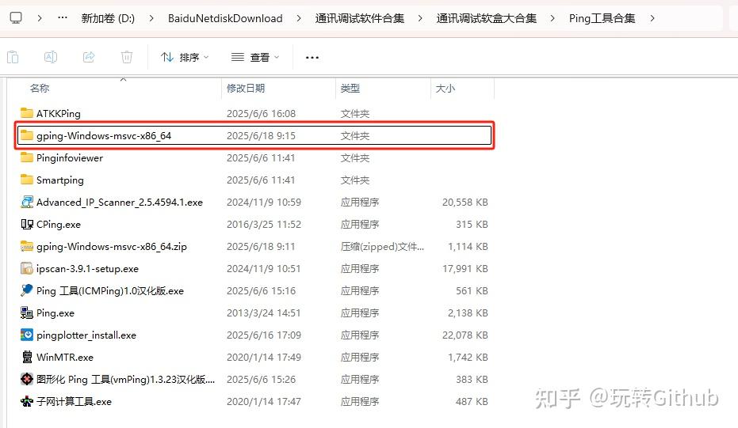738x428 pixels.
Task: Click size value 22,078 KB
Action: 465,335
